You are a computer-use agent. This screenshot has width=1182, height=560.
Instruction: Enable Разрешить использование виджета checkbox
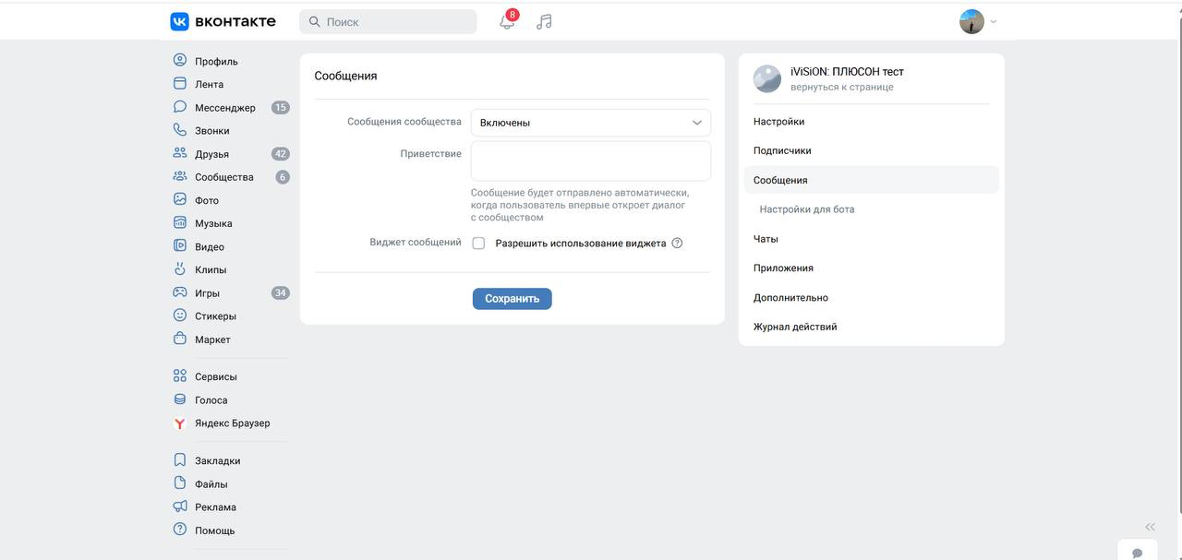coord(478,244)
